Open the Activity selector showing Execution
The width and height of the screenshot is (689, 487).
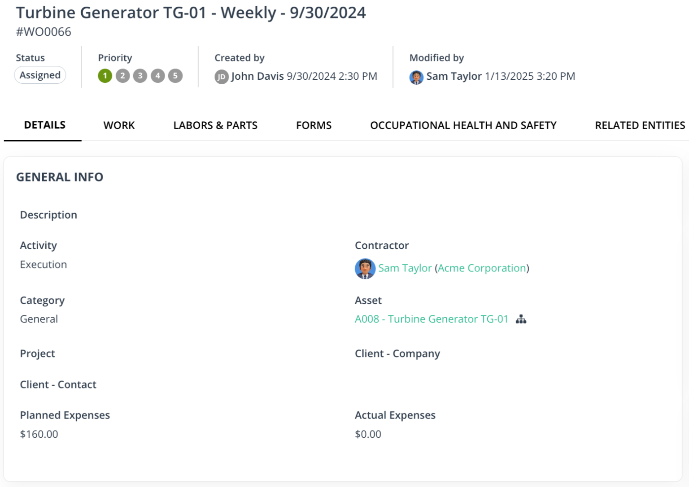point(43,264)
